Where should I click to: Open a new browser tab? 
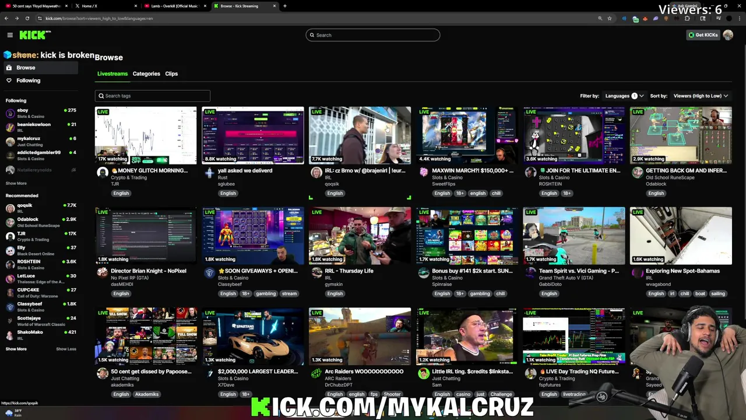pos(285,6)
